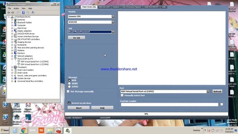Click blue Help icon in Device Manager toolbar
The height and width of the screenshot is (134, 238).
pyautogui.click(x=23, y=13)
